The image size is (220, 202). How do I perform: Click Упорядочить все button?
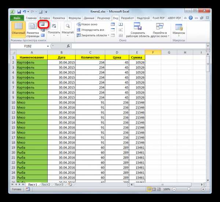point(90,30)
